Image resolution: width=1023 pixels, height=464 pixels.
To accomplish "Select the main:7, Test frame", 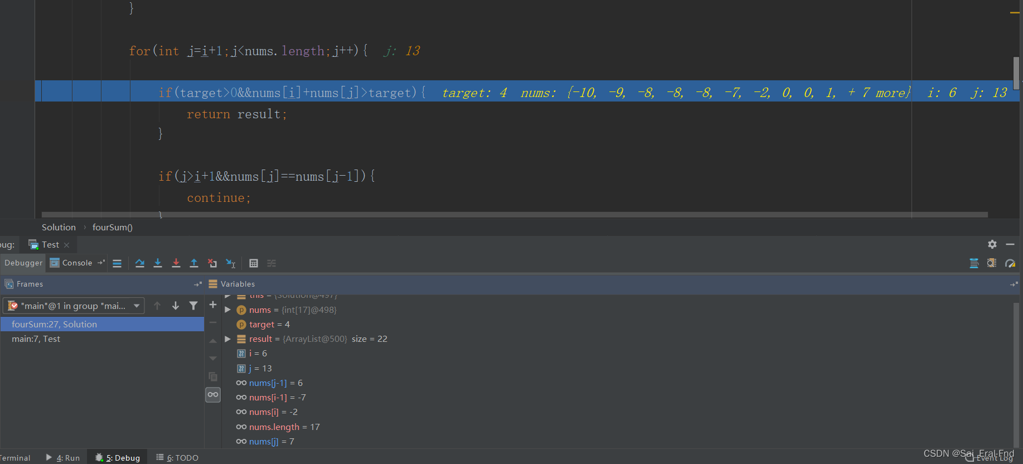I will click(x=102, y=339).
